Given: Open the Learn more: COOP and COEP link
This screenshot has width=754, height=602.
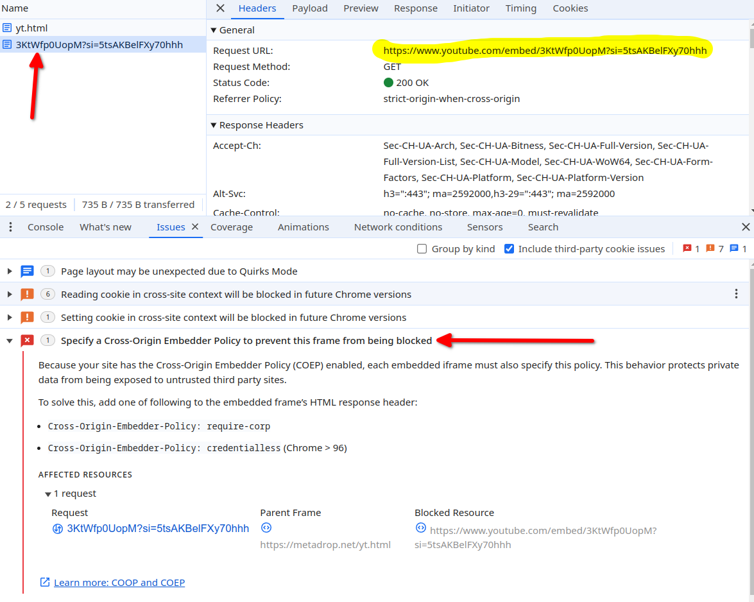Looking at the screenshot, I should [x=119, y=583].
